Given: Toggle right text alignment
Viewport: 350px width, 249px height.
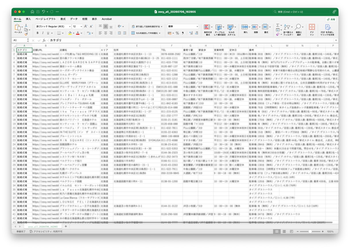Looking at the screenshot, I should coord(111,33).
